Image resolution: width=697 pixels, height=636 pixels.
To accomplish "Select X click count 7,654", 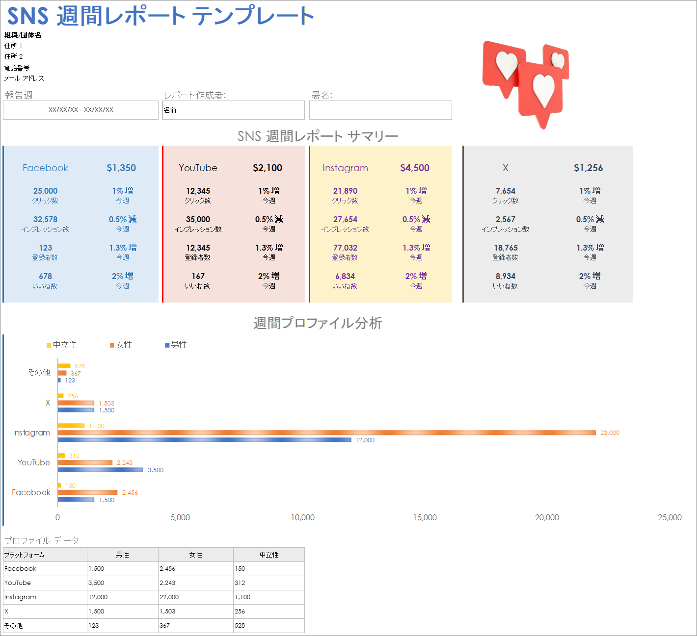I will point(506,191).
